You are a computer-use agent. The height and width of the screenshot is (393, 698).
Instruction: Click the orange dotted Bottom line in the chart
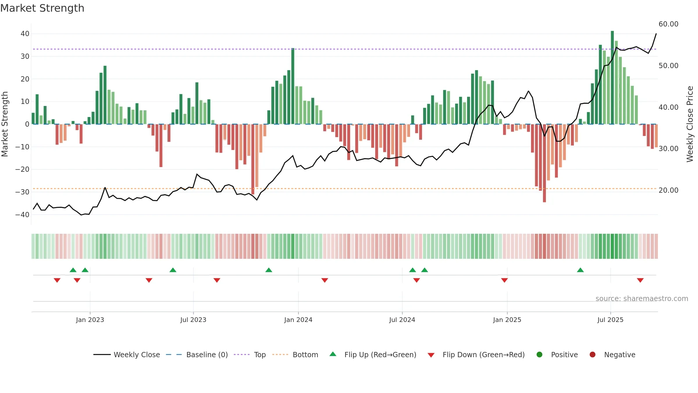[345, 189]
